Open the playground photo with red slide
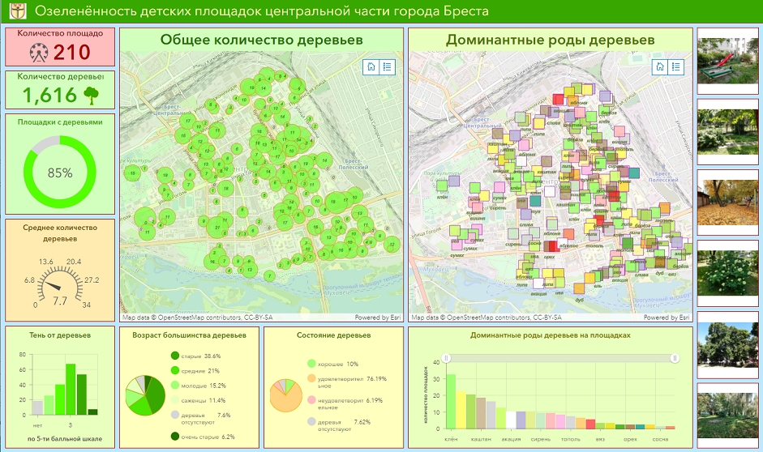This screenshot has height=452, width=763. click(727, 61)
